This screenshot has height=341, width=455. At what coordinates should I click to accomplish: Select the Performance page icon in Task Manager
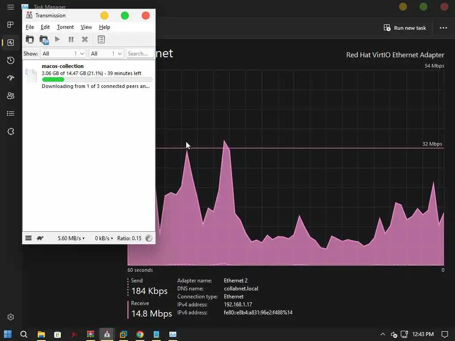point(11,43)
